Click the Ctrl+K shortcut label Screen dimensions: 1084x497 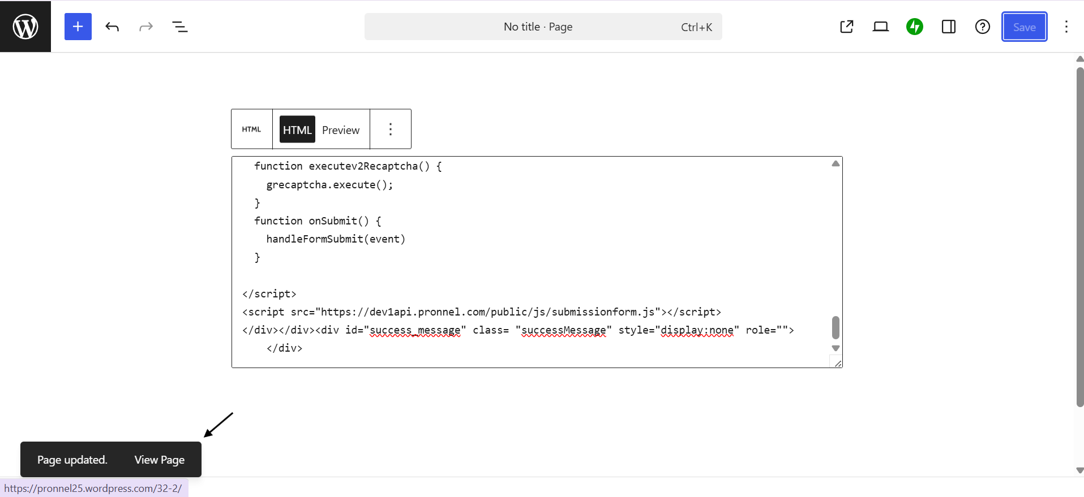[696, 27]
